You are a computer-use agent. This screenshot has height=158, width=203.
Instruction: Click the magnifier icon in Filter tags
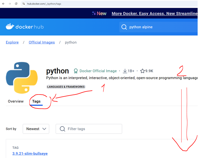click(63, 129)
